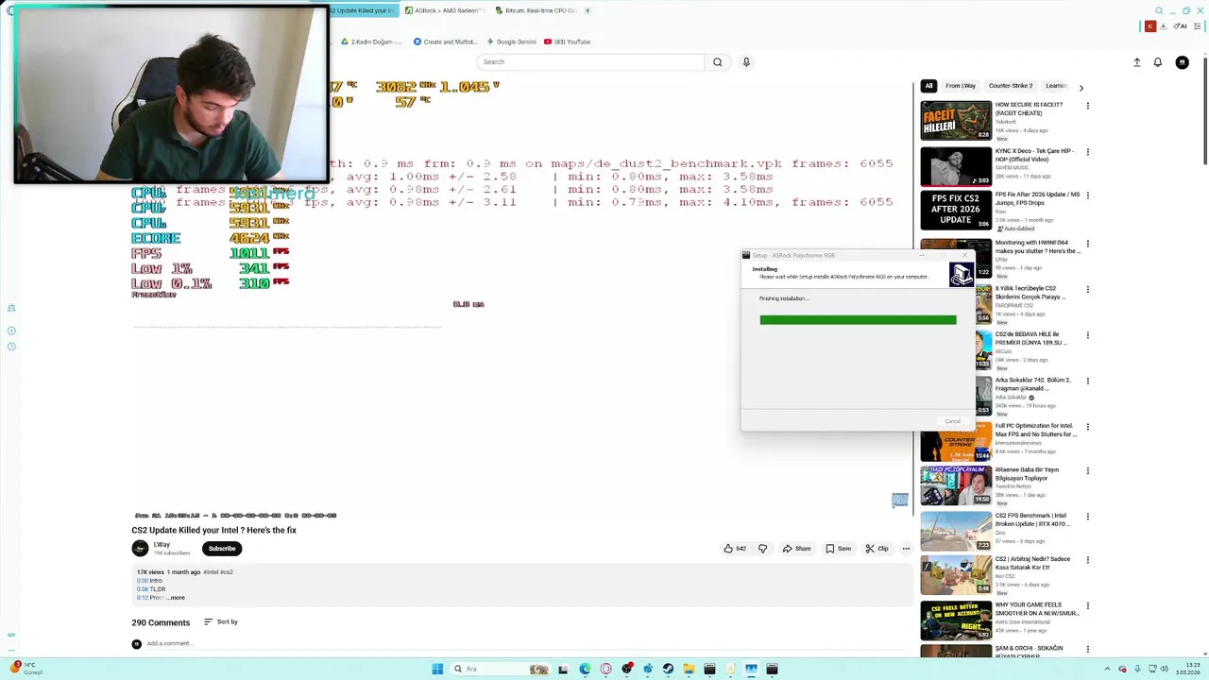1209x680 pixels.
Task: Open browser profile K badge
Action: coord(1150,26)
